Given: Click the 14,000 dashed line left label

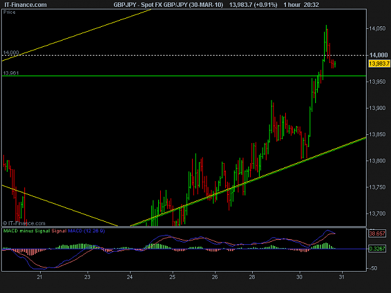Looking at the screenshot, I should [11, 52].
